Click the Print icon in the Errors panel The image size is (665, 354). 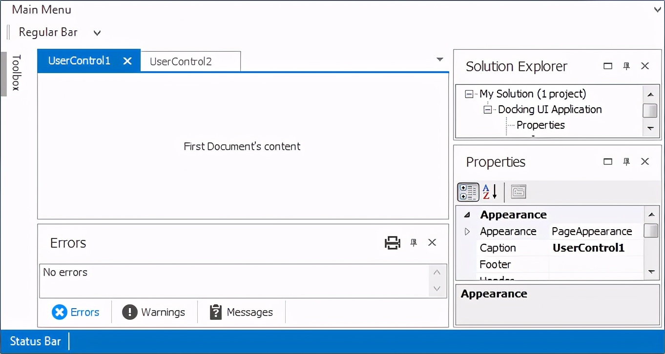tap(393, 242)
